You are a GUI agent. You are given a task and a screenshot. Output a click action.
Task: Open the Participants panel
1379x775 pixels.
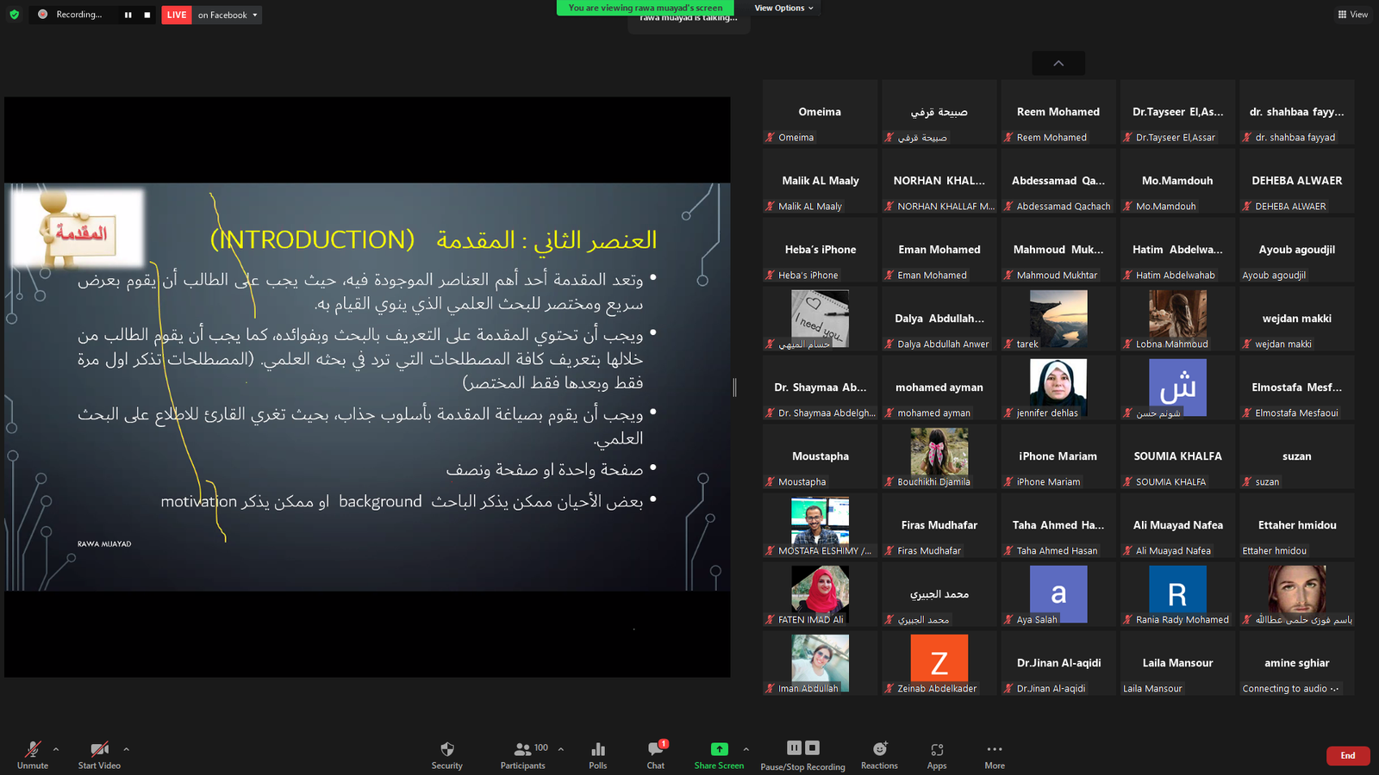pos(523,755)
